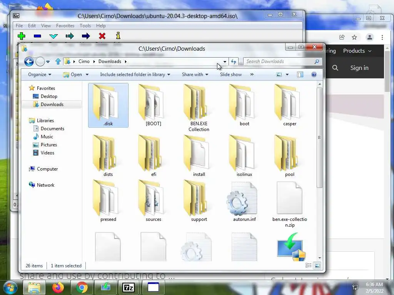Open the File menu in 7-Zip
Image resolution: width=394 pixels, height=295 pixels.
(x=19, y=26)
